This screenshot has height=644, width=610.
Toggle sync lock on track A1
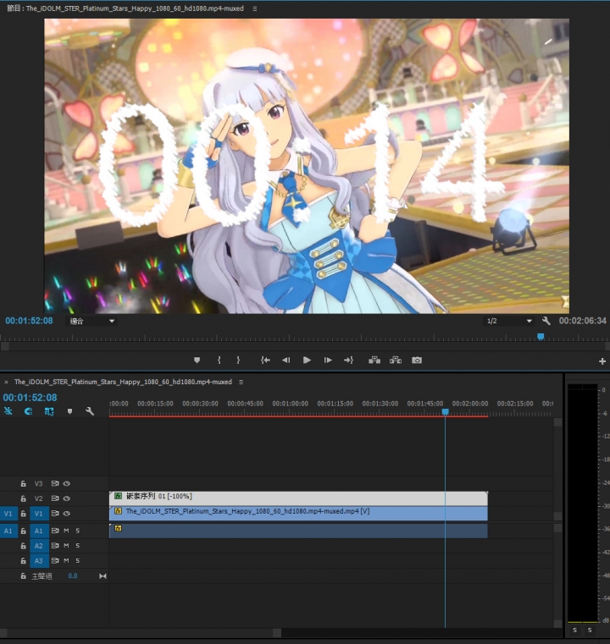point(55,531)
